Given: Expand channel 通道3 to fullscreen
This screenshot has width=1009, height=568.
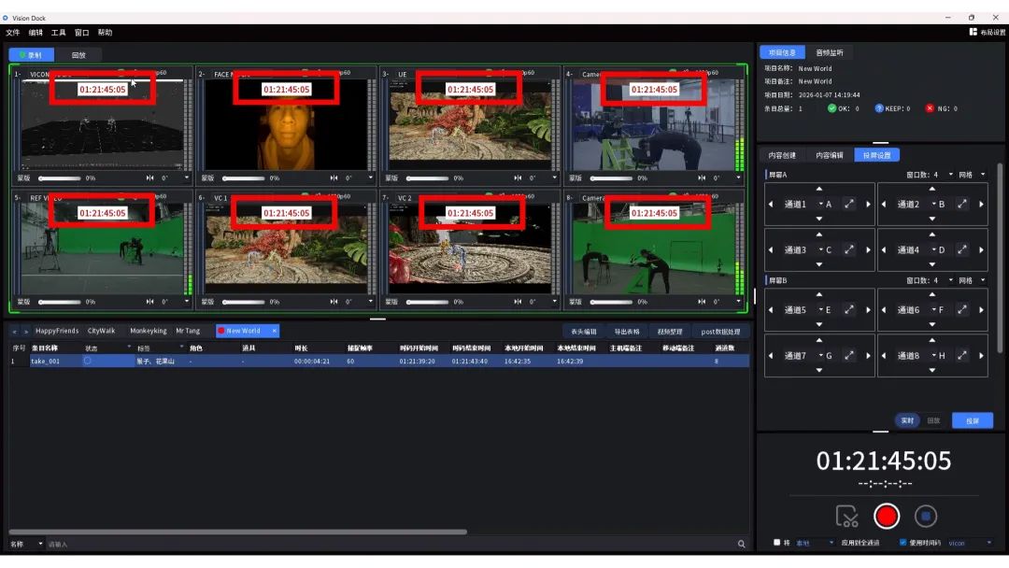Looking at the screenshot, I should tap(849, 249).
